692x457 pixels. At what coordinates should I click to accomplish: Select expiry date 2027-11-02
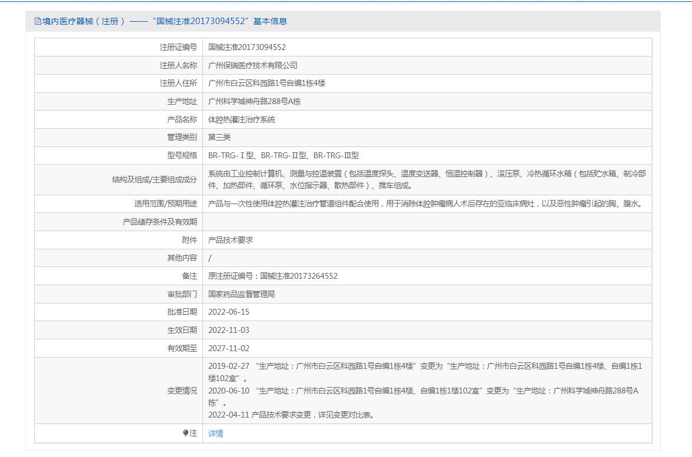click(228, 348)
